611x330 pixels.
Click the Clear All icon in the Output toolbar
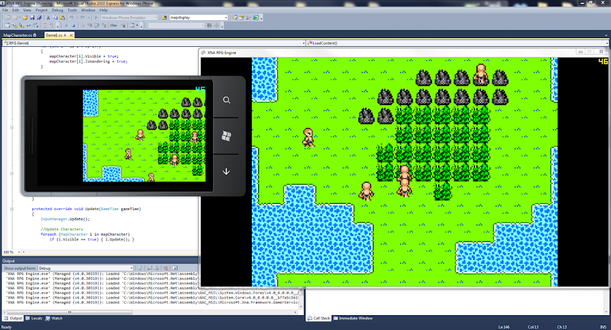coord(166,268)
